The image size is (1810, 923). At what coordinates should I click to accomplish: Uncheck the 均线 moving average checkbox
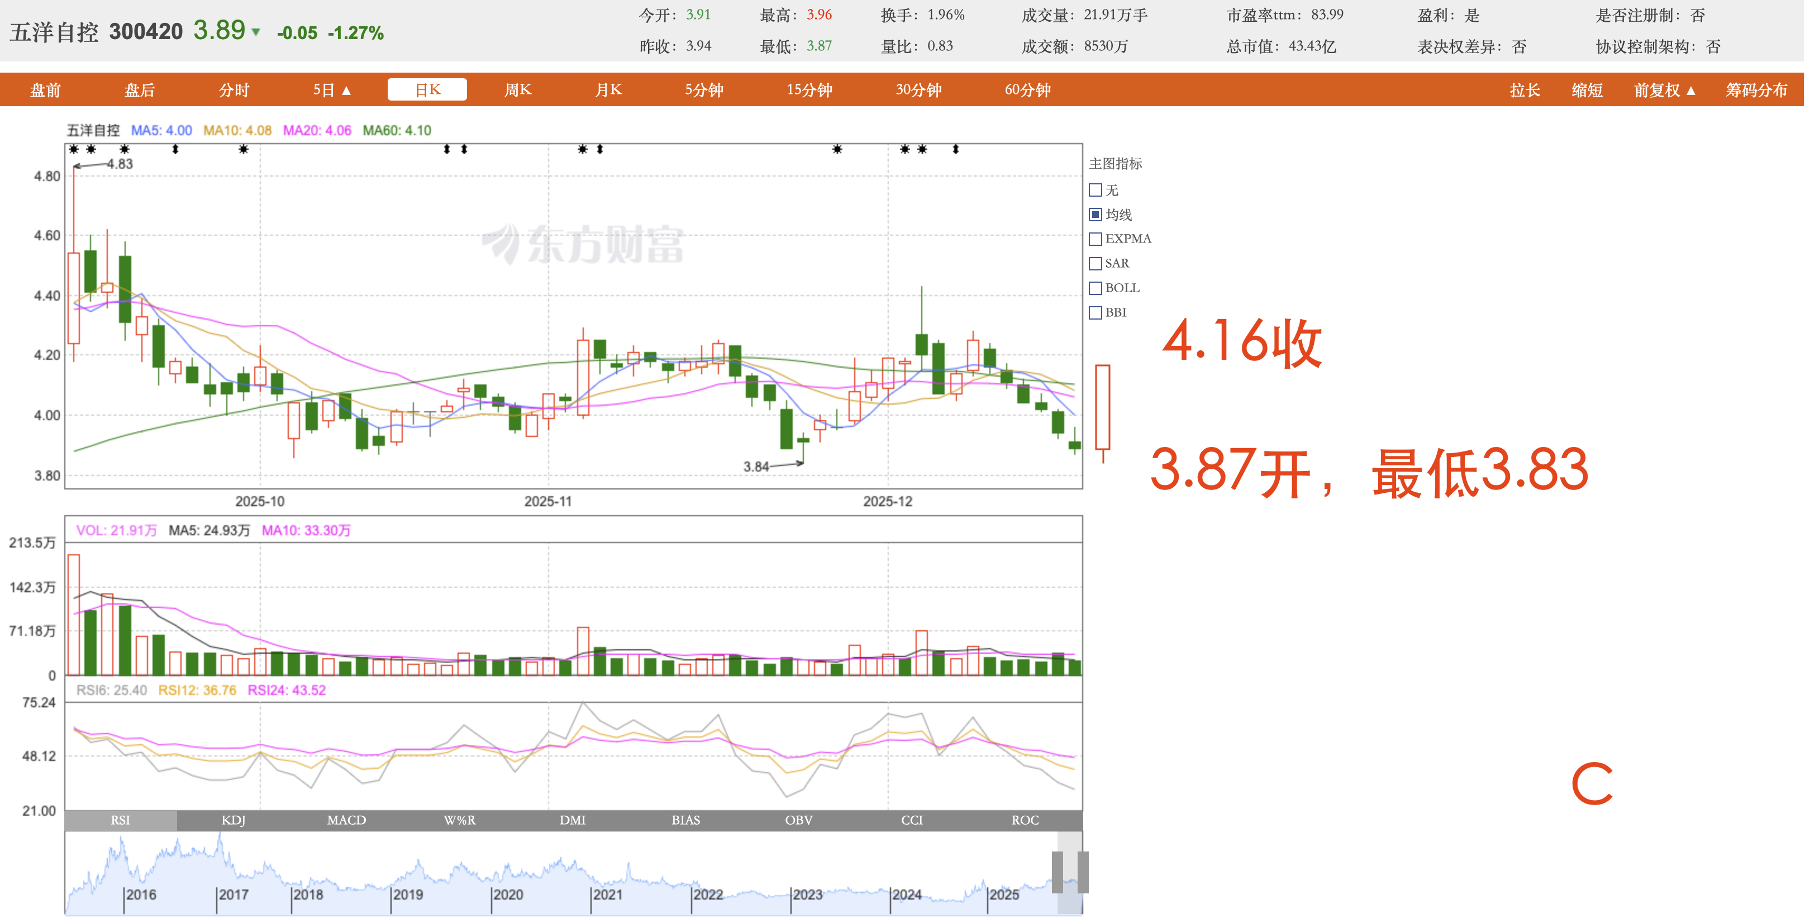click(1095, 215)
